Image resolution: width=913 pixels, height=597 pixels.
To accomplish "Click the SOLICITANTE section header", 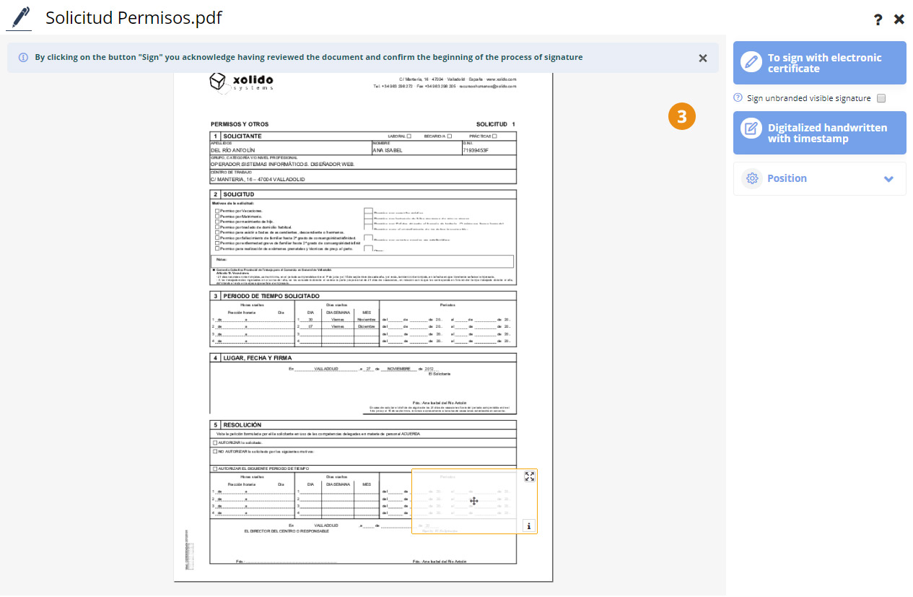I will point(242,136).
